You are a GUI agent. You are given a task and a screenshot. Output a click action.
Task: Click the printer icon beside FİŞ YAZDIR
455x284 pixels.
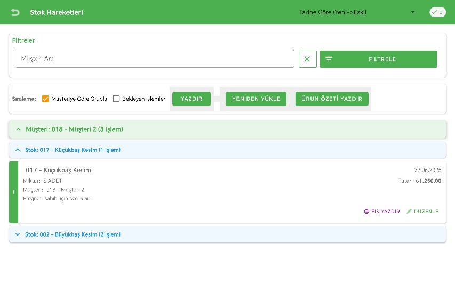[366, 212]
